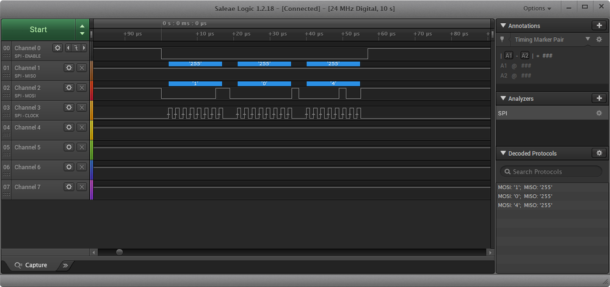Open Channel 7 settings gear
This screenshot has width=610, height=287.
[x=69, y=187]
